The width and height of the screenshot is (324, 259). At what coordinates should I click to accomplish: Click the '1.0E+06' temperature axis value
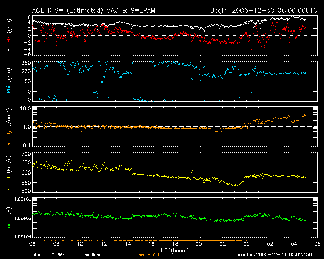(x=23, y=199)
